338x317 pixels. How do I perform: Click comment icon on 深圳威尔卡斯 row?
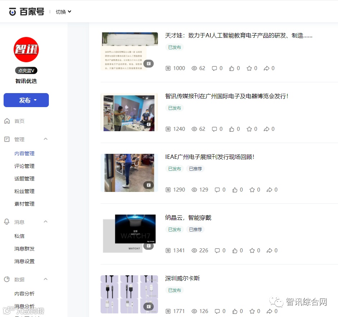point(217,311)
